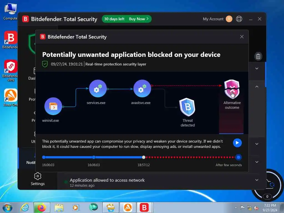Click the installer box icon in the taskbar
This screenshot has height=213, width=284.
[110, 207]
